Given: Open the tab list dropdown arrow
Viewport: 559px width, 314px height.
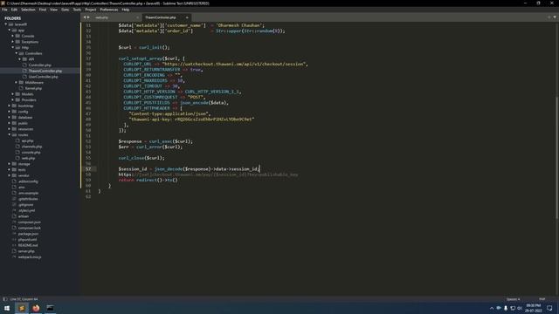Looking at the screenshot, I should coord(555,17).
